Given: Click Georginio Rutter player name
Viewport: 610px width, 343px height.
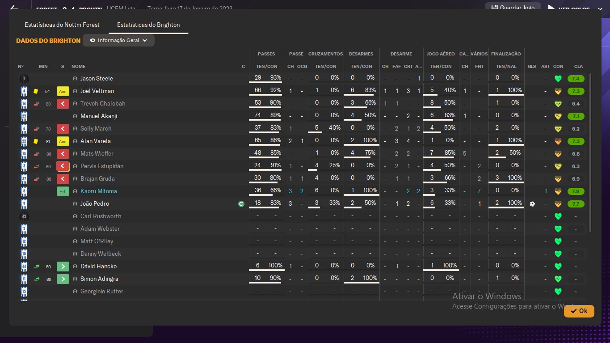Looking at the screenshot, I should click(102, 292).
